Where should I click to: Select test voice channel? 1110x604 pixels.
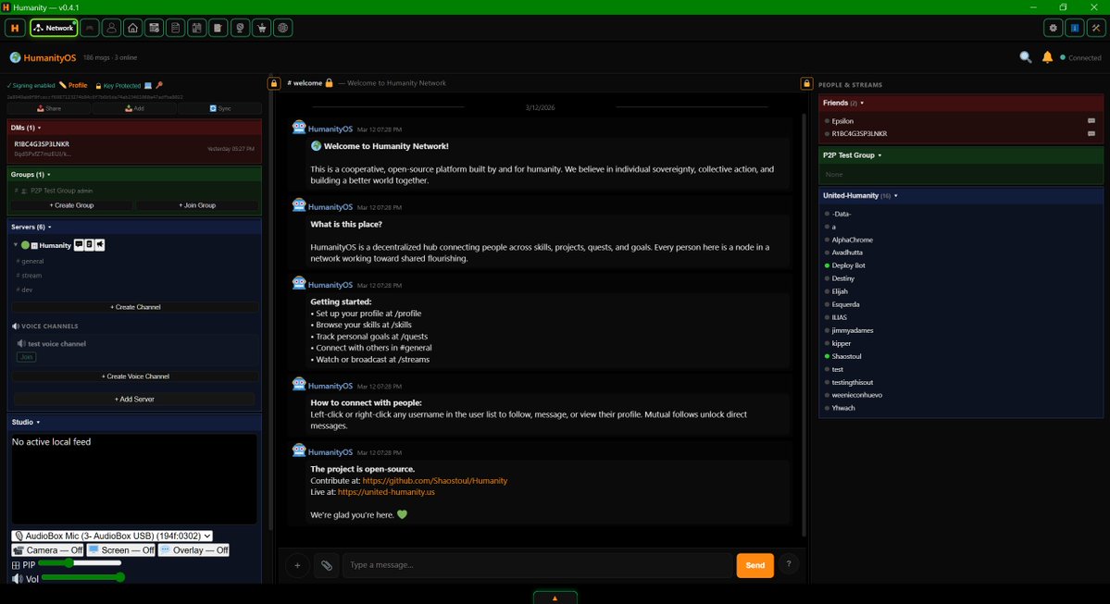pyautogui.click(x=56, y=344)
